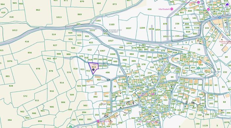Screen dimensions: 231x128
Task: Select parcel number 869
Action: coord(80,14)
